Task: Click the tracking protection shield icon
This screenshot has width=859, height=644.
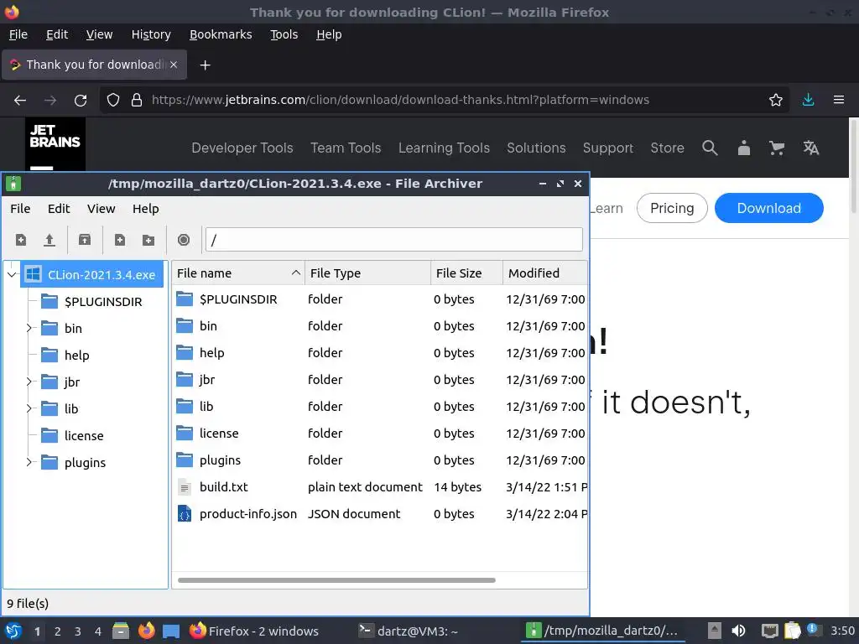Action: tap(113, 100)
